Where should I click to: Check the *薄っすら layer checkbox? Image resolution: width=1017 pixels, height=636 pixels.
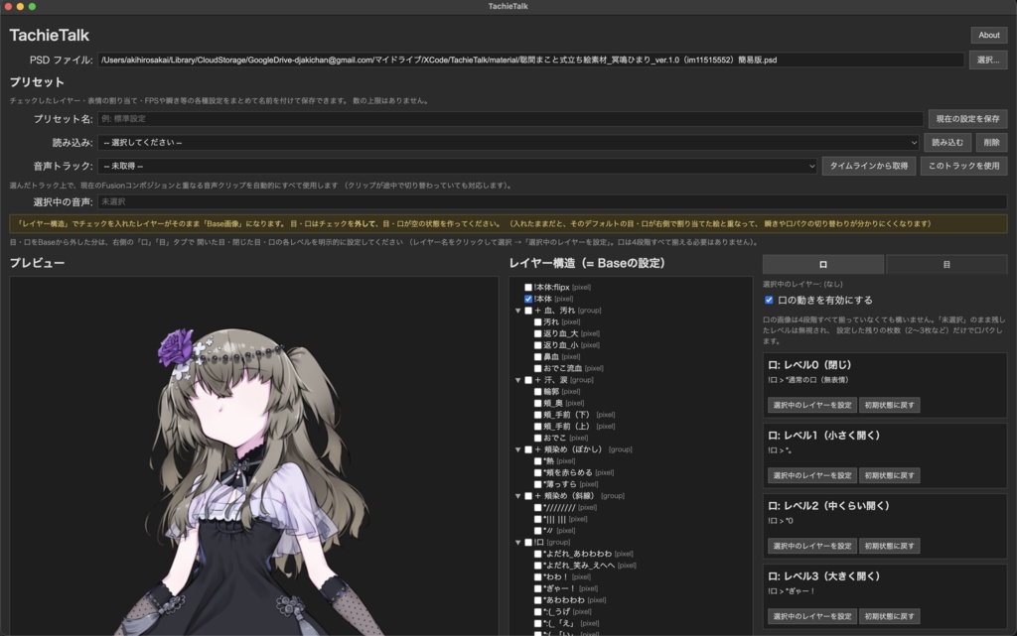coord(537,484)
